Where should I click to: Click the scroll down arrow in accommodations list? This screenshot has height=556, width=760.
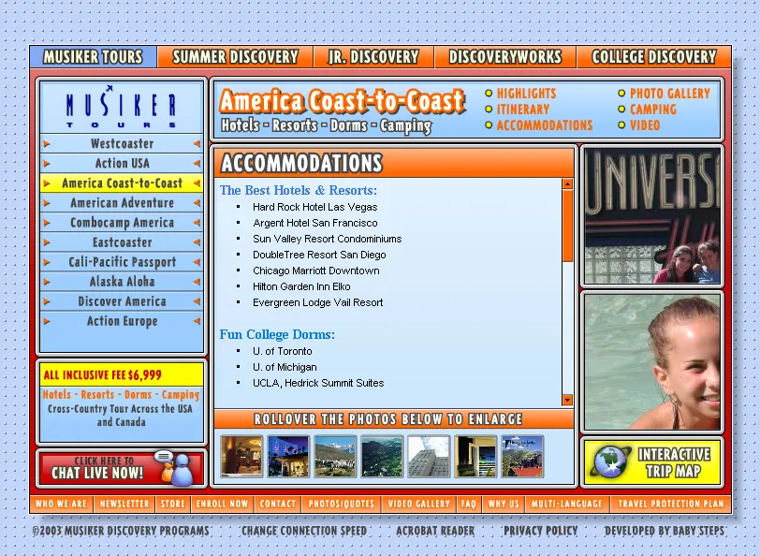click(567, 400)
